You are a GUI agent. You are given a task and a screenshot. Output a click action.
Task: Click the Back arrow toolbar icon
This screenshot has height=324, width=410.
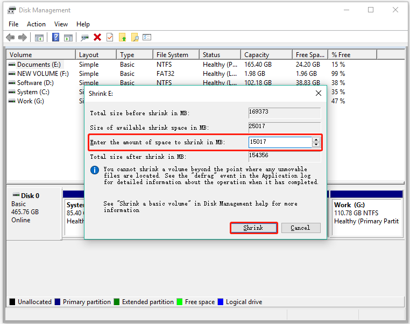(x=10, y=37)
